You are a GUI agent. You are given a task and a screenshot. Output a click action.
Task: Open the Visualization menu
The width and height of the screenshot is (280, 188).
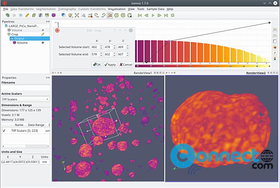coord(117,9)
